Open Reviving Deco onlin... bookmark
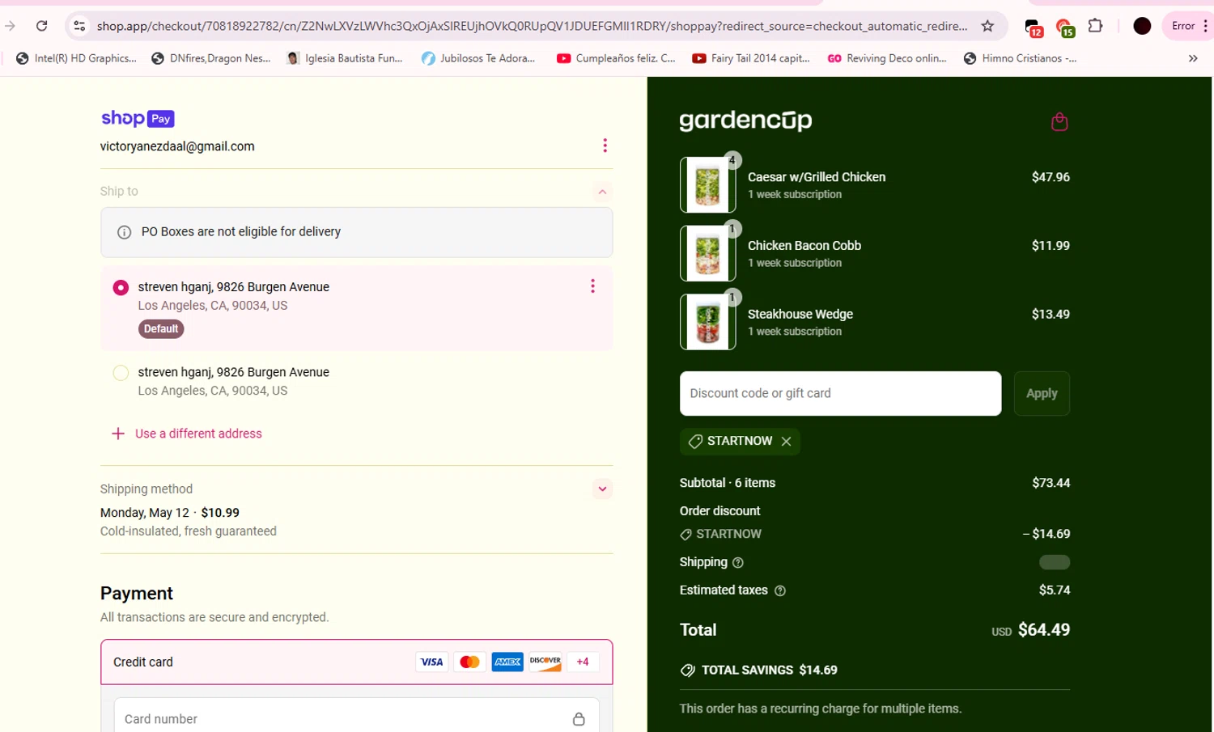Image resolution: width=1214 pixels, height=732 pixels. tap(887, 58)
